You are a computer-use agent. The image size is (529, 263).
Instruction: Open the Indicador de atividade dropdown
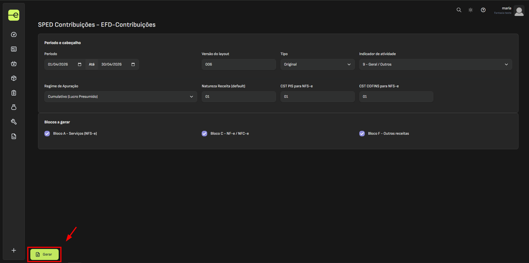click(436, 64)
